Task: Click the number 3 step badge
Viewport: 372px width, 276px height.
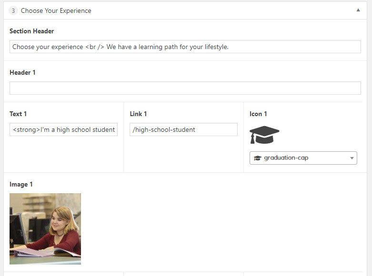Action: click(x=13, y=10)
